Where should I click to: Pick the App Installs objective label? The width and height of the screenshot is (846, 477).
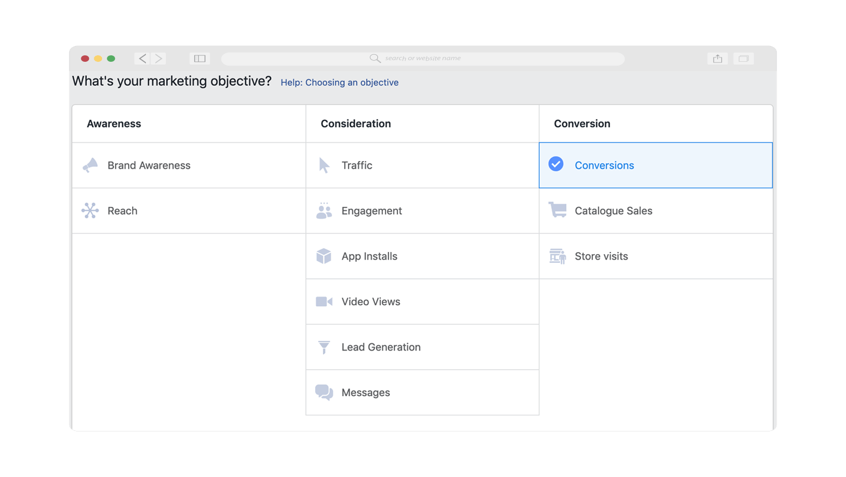pos(369,256)
